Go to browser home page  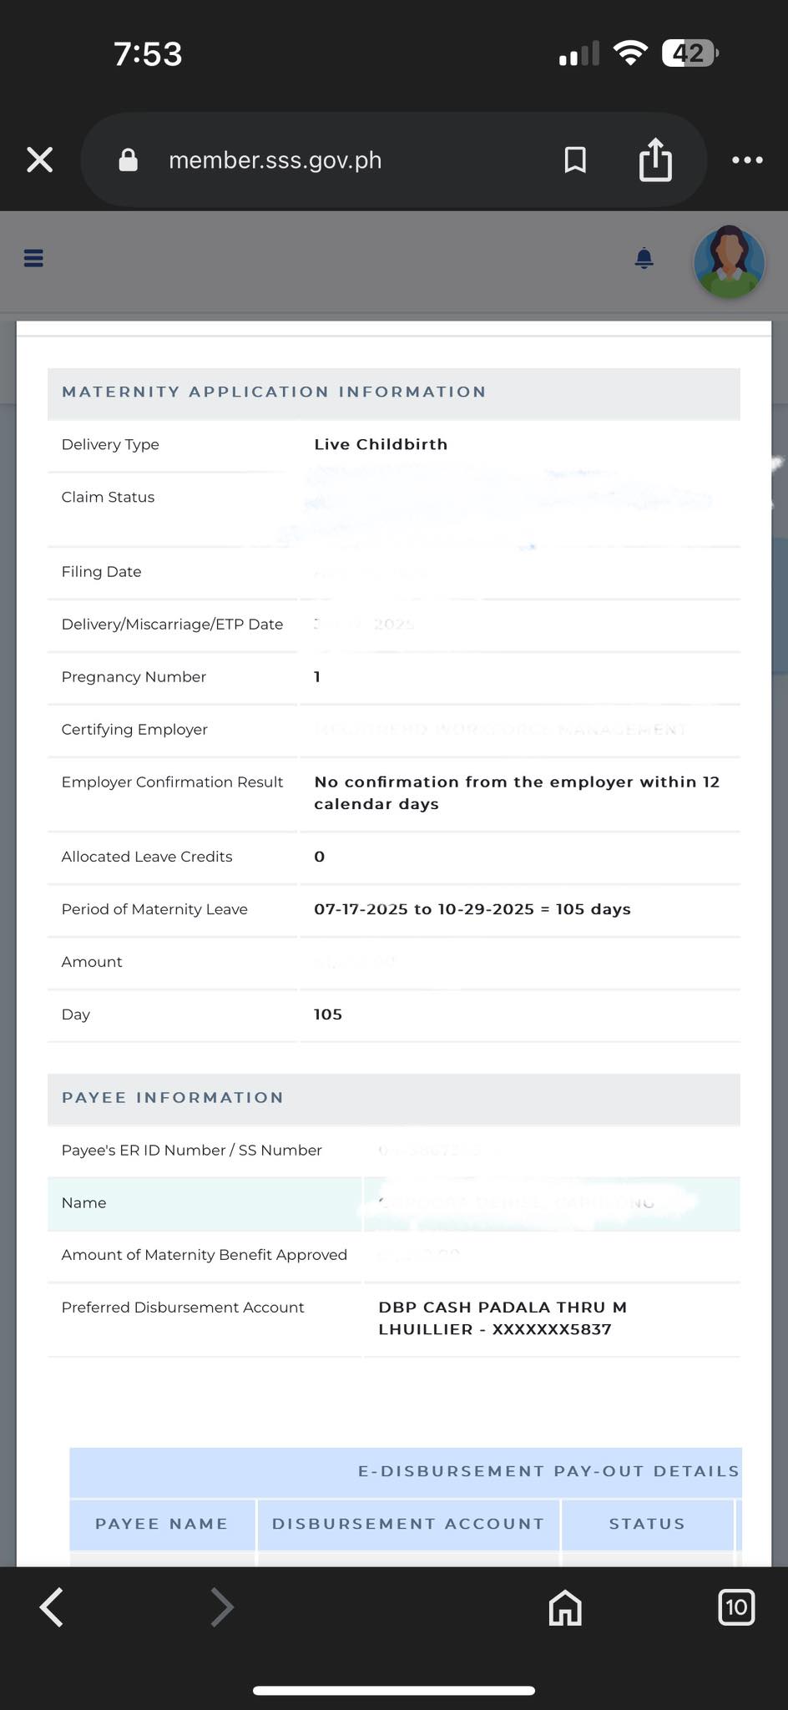point(565,1607)
